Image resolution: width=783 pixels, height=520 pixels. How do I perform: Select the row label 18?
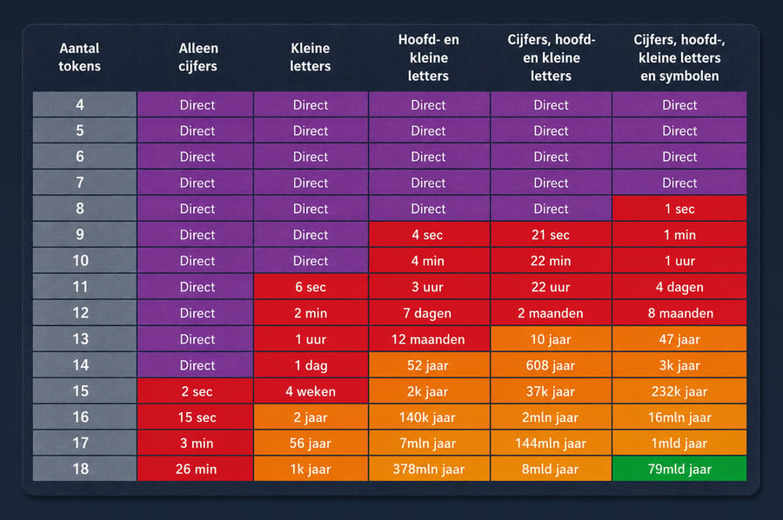pos(80,469)
